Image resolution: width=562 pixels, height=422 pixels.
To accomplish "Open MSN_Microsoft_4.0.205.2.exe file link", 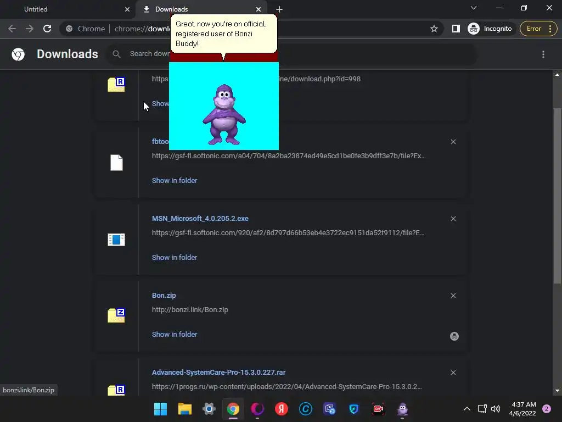I will 200,219.
